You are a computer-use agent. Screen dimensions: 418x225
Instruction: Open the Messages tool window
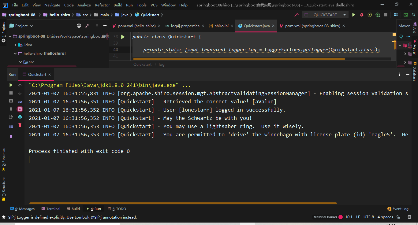pos(22,209)
